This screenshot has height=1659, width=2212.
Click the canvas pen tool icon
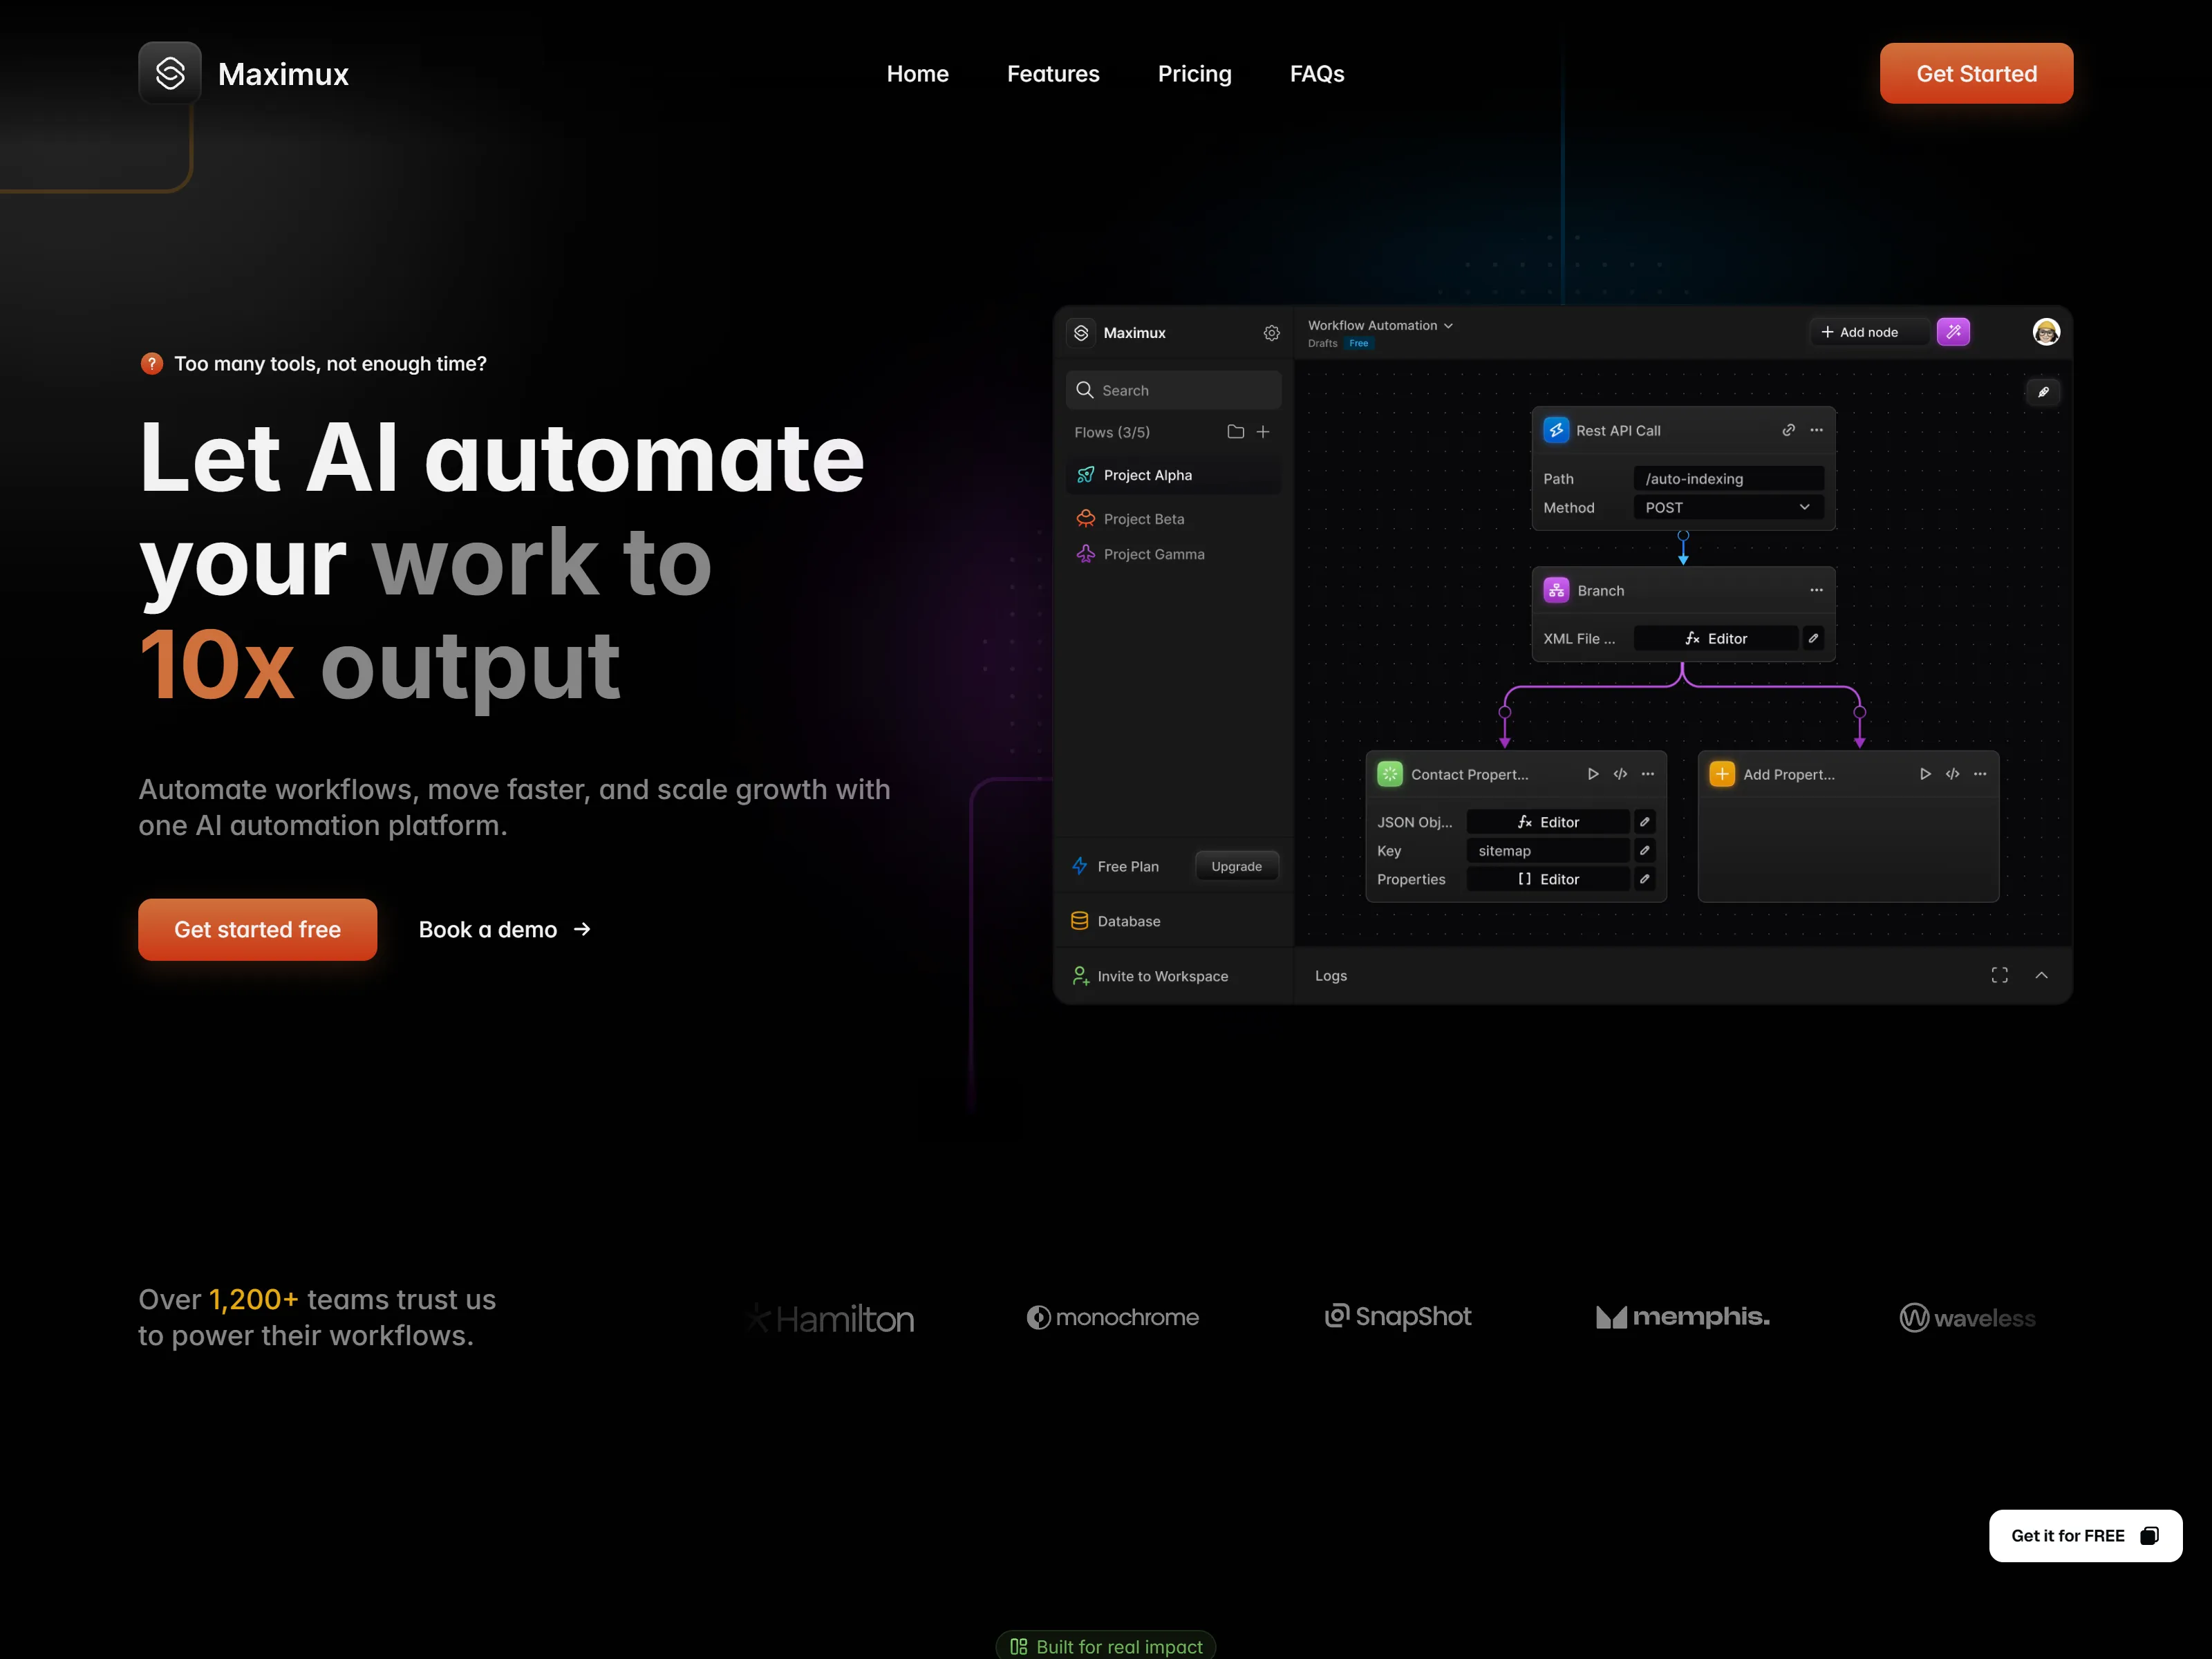2043,392
